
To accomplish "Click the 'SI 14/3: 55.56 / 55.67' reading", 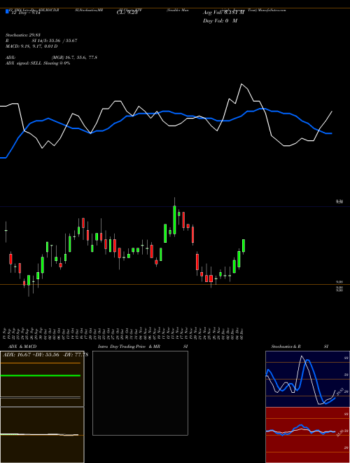I will [55, 41].
